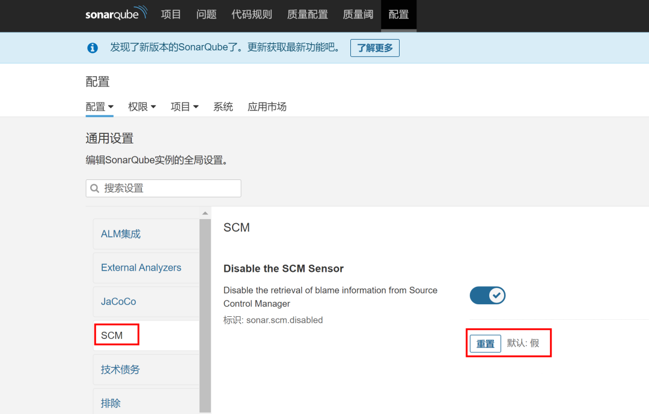The image size is (649, 414).
Task: Switch to the 系统 tab
Action: tap(223, 107)
